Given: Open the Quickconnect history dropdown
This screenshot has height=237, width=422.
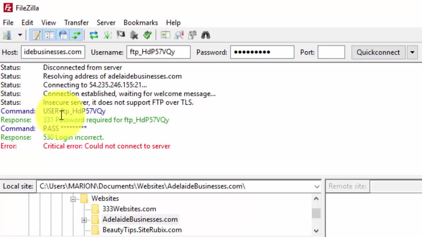Looking at the screenshot, I should point(412,52).
